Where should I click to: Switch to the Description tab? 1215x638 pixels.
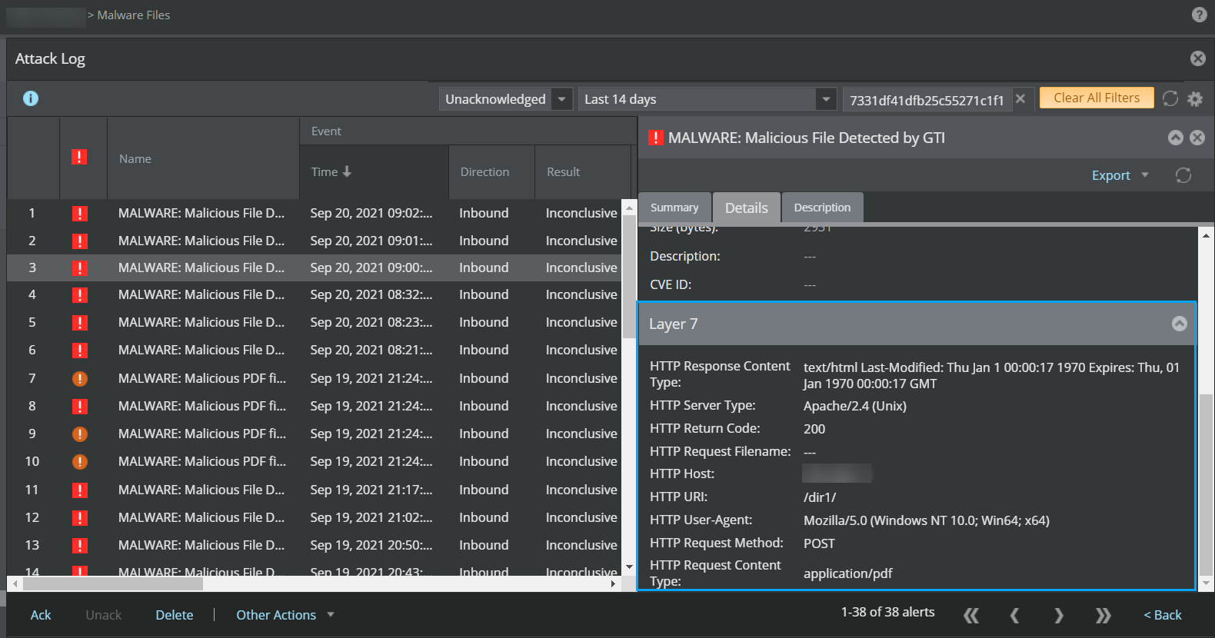click(822, 208)
